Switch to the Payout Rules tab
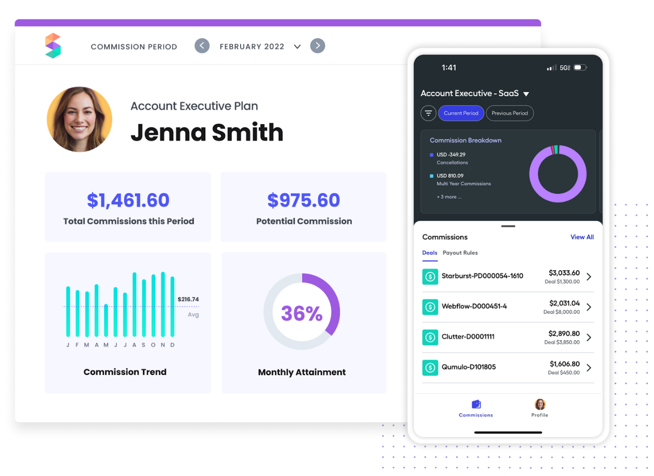 [460, 253]
